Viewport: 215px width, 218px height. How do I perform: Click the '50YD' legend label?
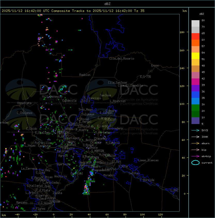205,130
